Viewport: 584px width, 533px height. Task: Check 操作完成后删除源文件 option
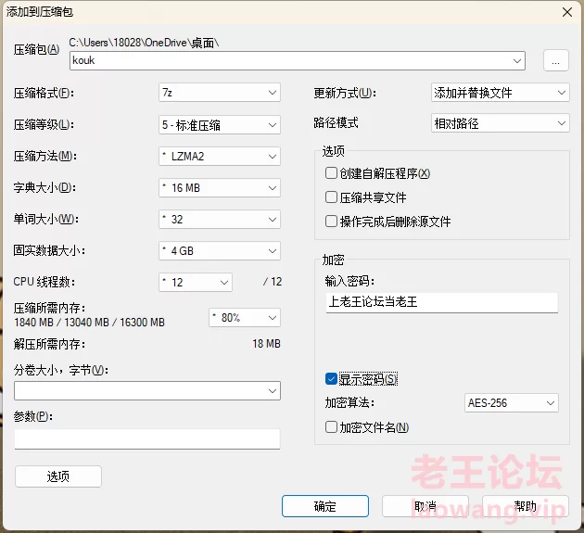[331, 222]
